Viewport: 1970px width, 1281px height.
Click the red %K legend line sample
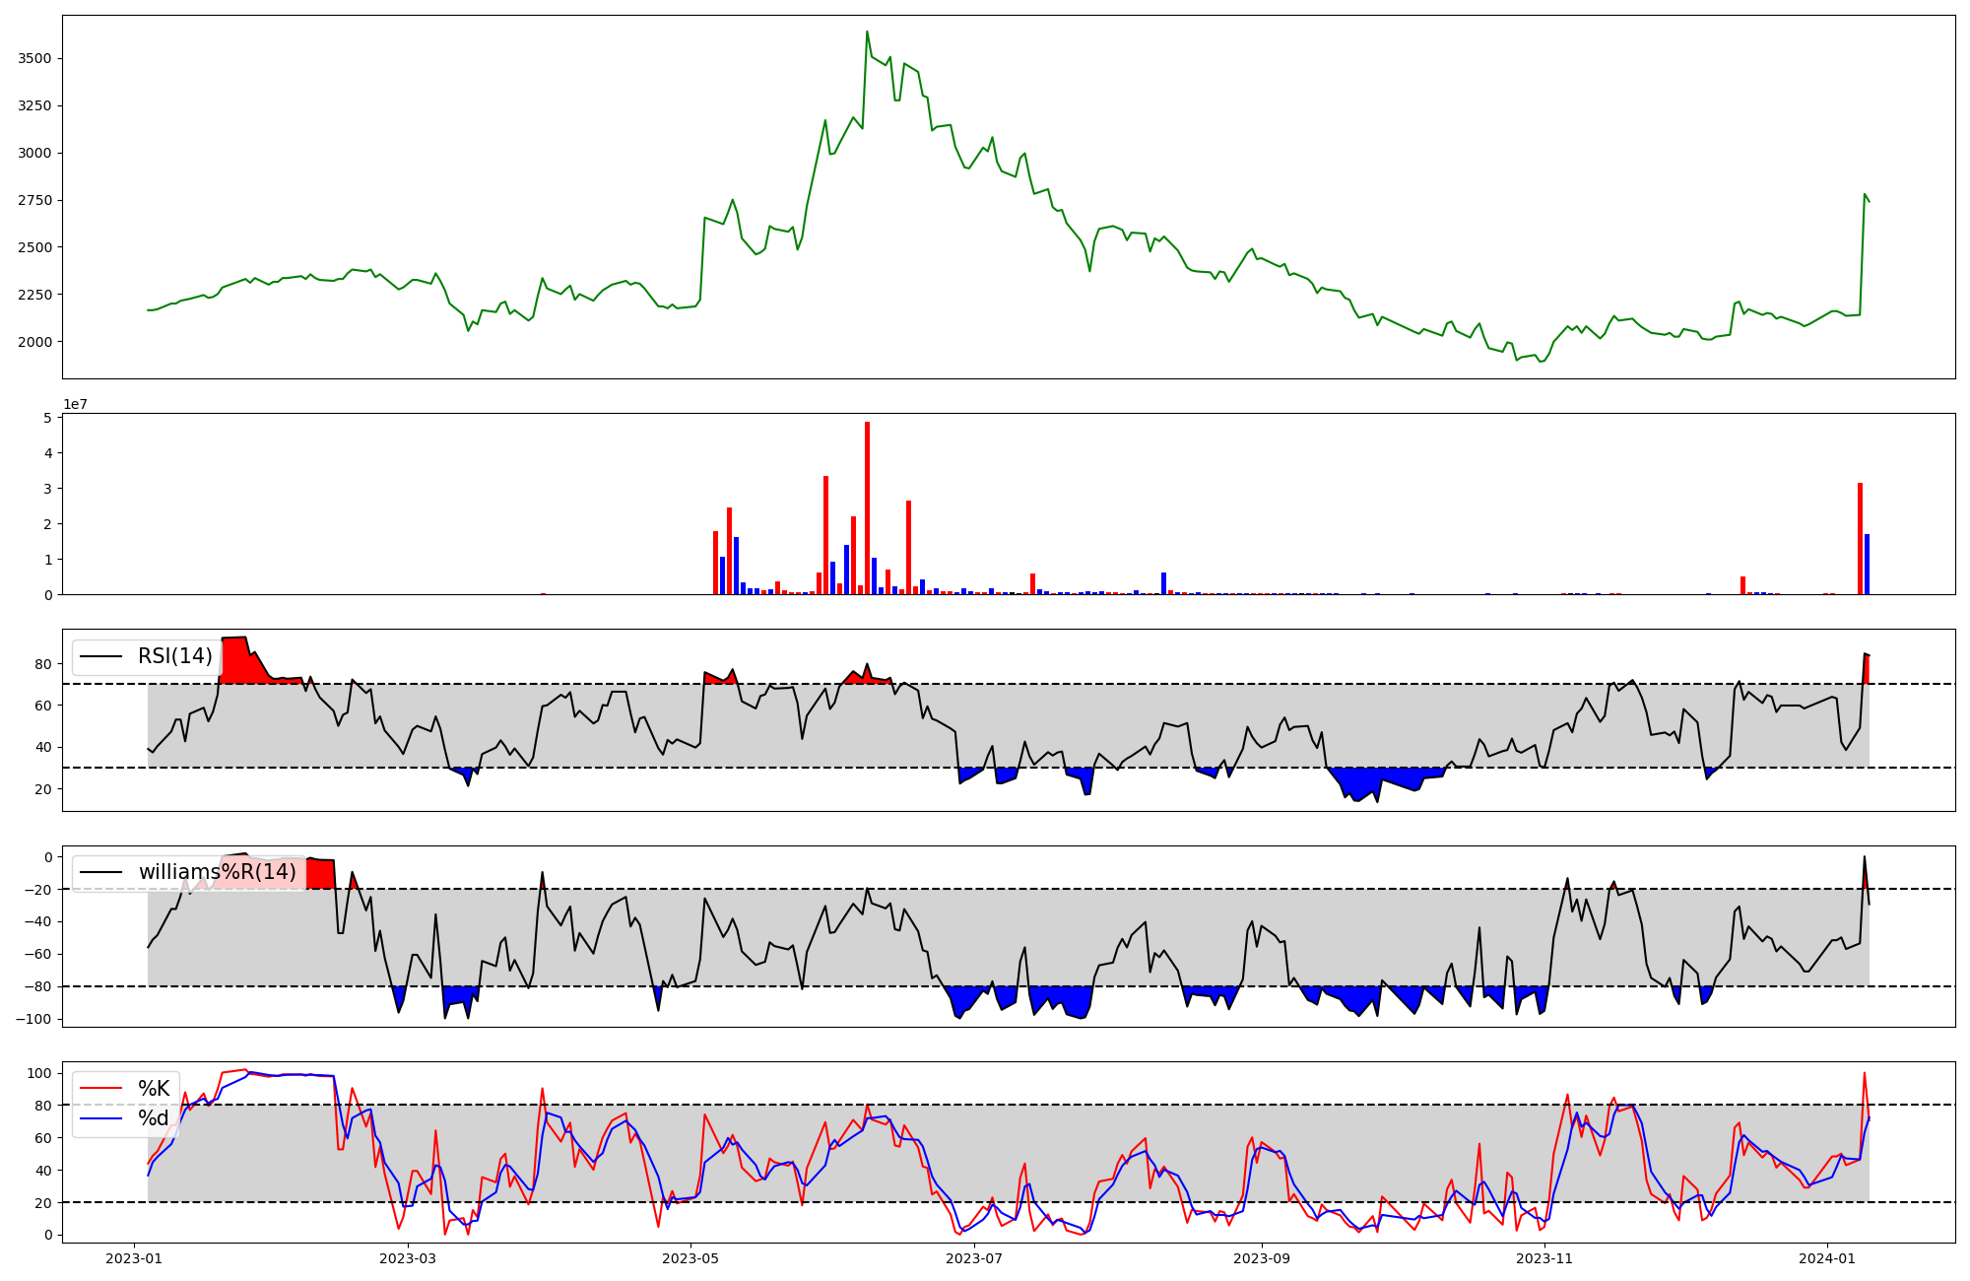pyautogui.click(x=100, y=1089)
